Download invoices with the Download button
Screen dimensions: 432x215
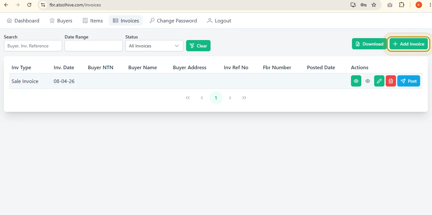coord(369,44)
